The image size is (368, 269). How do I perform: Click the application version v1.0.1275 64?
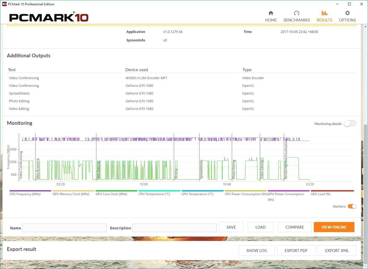(173, 32)
